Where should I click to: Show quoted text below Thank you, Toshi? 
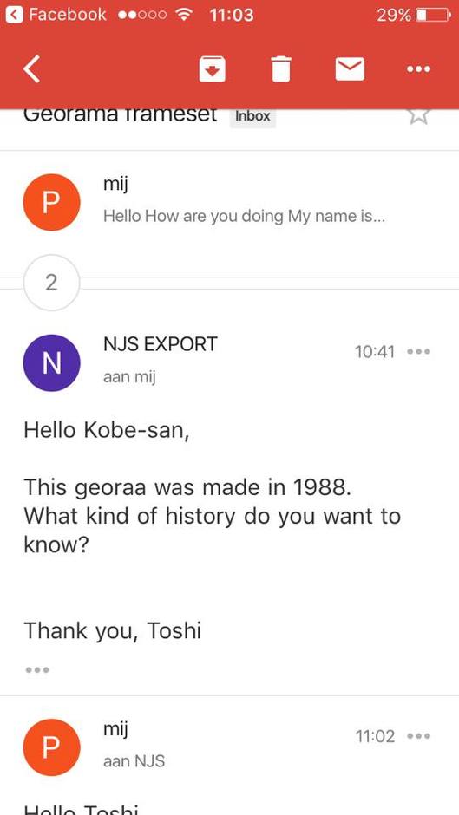click(37, 670)
